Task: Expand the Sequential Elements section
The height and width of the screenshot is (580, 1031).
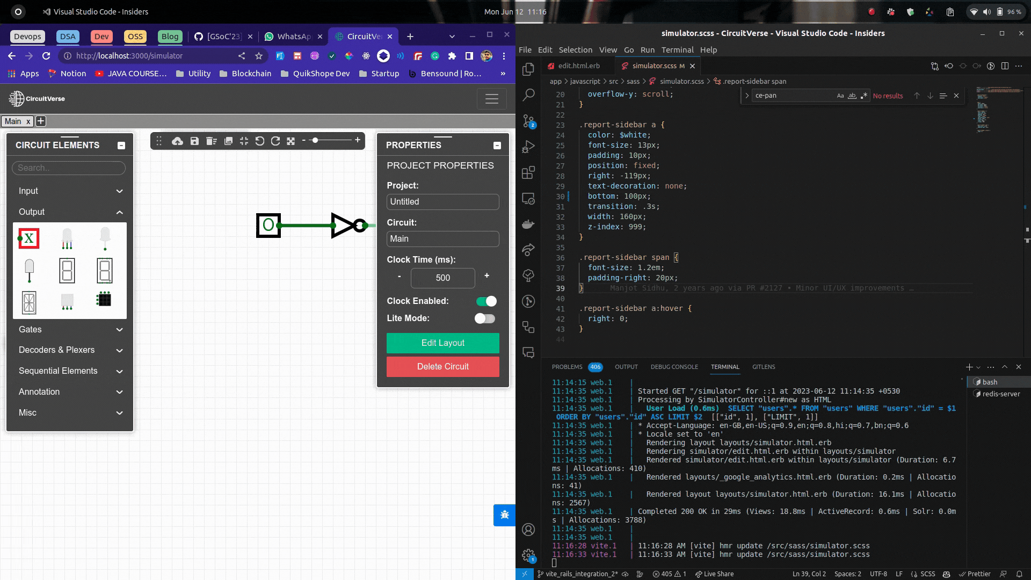Action: pos(69,371)
